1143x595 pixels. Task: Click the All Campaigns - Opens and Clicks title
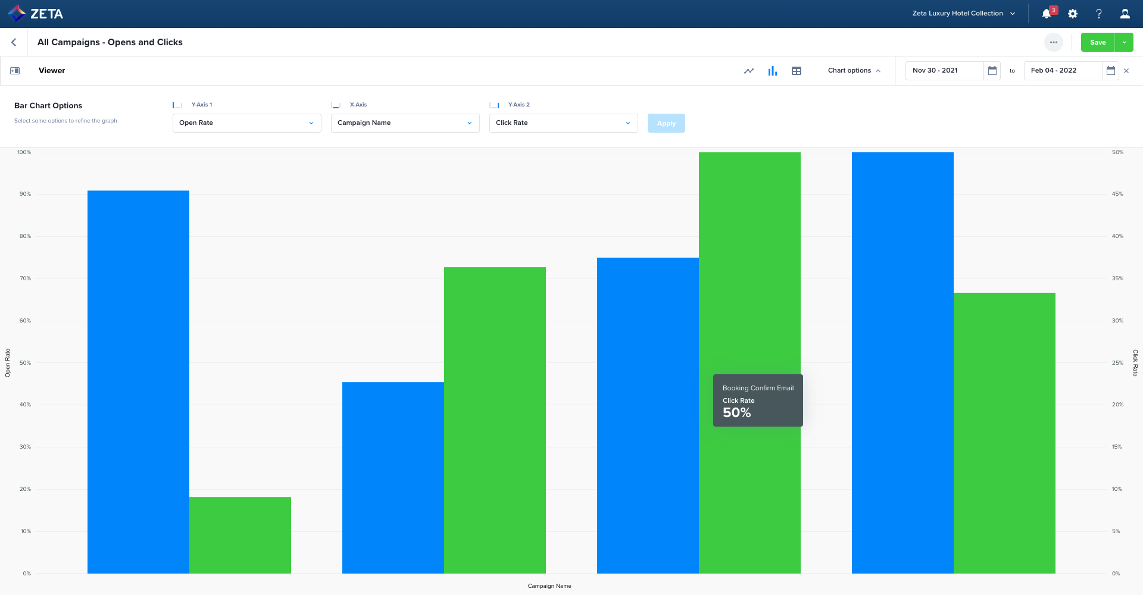click(110, 42)
